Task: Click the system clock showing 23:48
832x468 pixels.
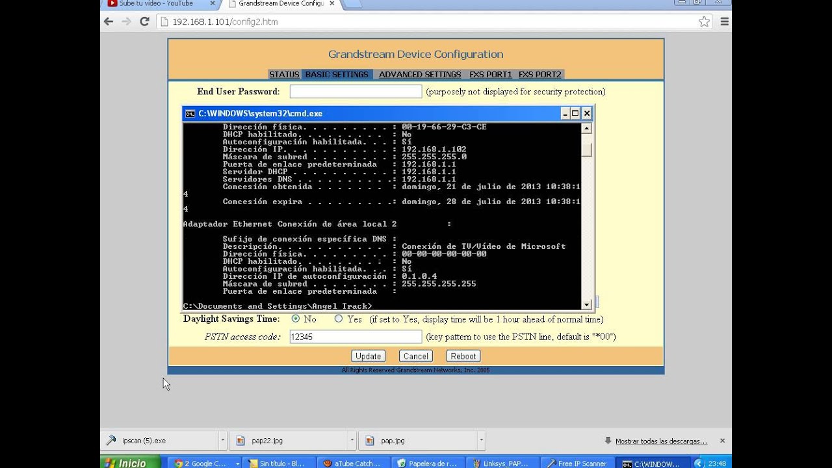Action: coord(718,463)
